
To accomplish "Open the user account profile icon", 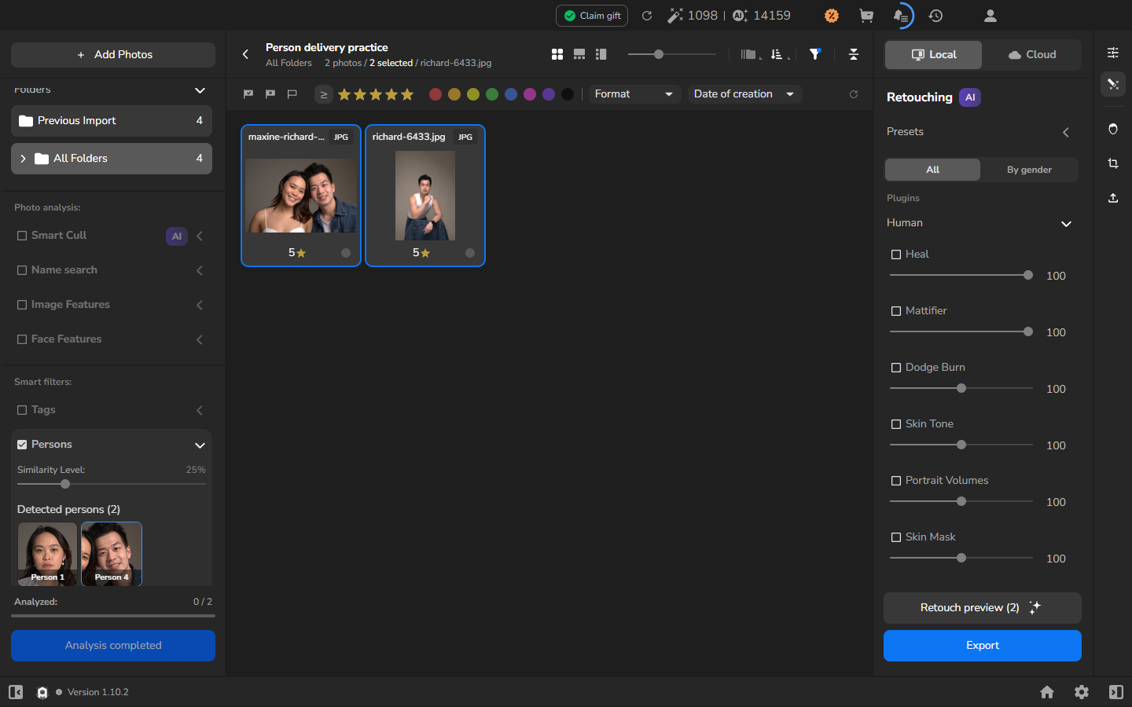I will (x=990, y=16).
